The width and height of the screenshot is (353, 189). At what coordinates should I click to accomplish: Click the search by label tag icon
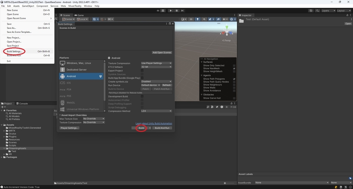pos(217,107)
